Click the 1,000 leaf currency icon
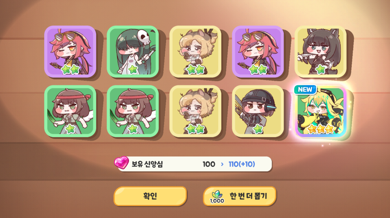 click(x=217, y=197)
